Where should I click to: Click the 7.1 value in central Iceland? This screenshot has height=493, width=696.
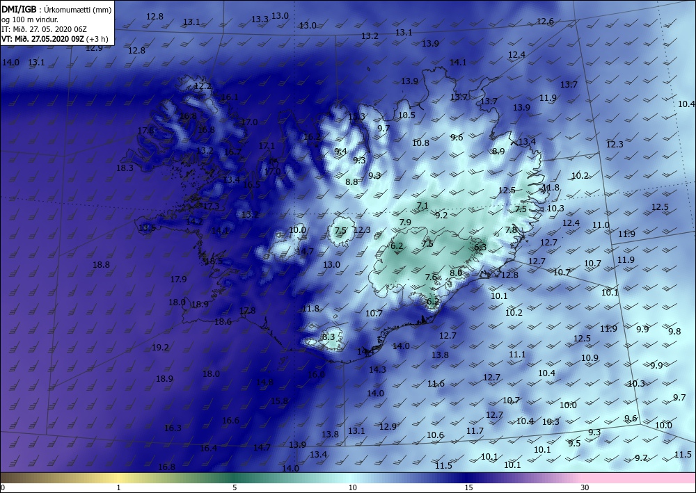pyautogui.click(x=422, y=206)
